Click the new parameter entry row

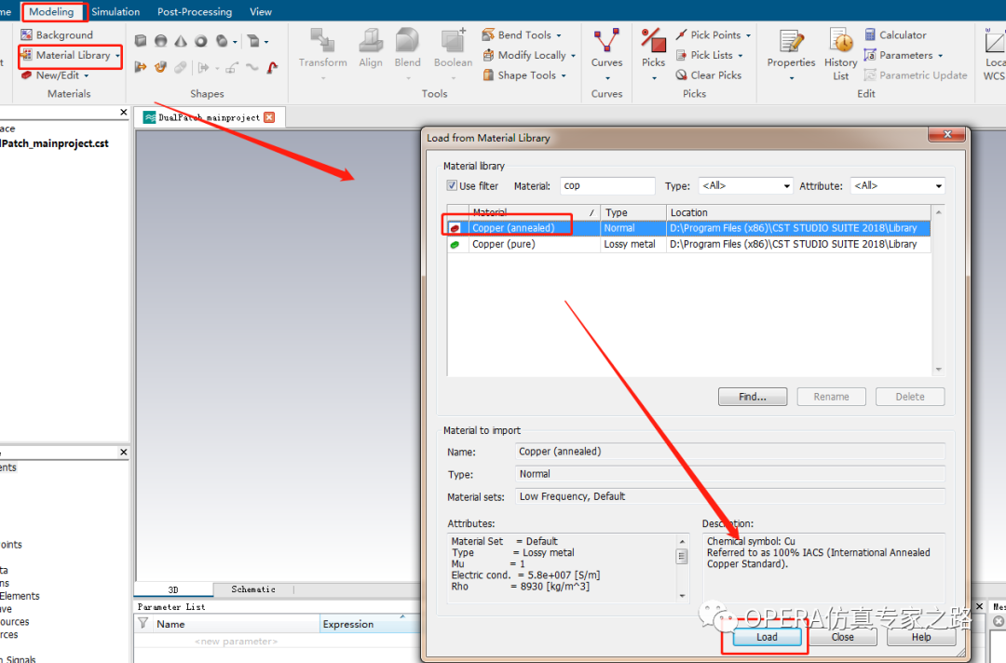pyautogui.click(x=236, y=642)
